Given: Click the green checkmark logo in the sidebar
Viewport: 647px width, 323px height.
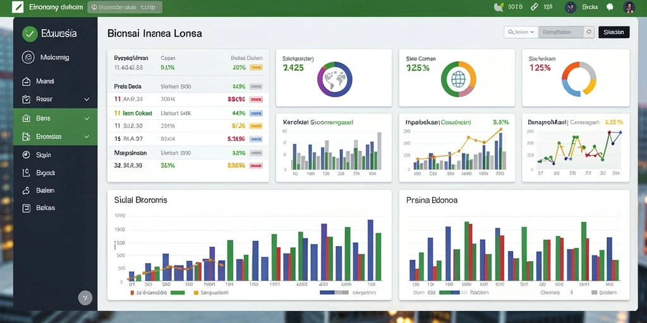Looking at the screenshot, I should pos(29,34).
